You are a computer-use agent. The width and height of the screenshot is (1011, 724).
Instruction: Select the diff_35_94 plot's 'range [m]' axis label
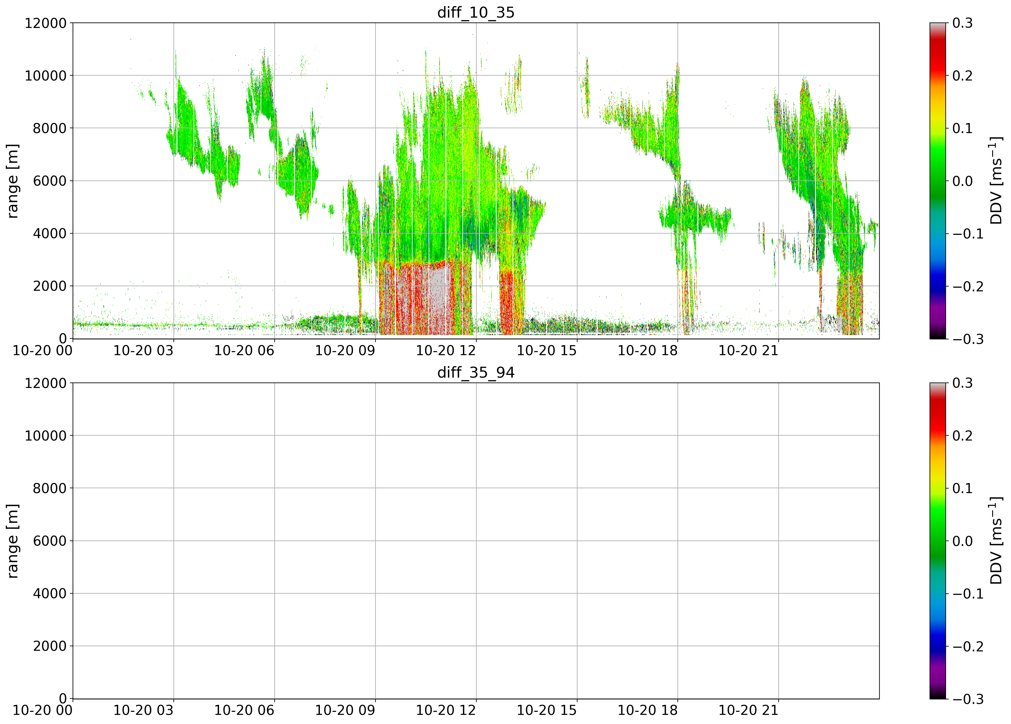coord(12,541)
